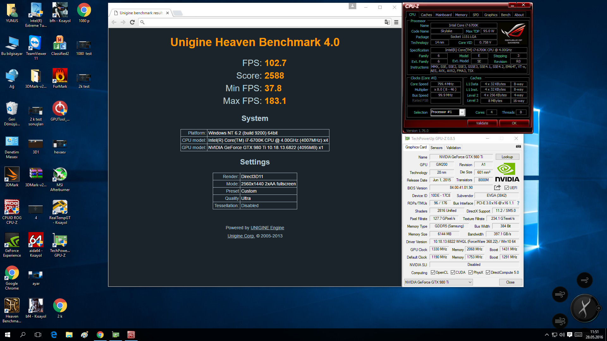Click Windows Start button
This screenshot has width=607, height=341.
click(x=8, y=335)
